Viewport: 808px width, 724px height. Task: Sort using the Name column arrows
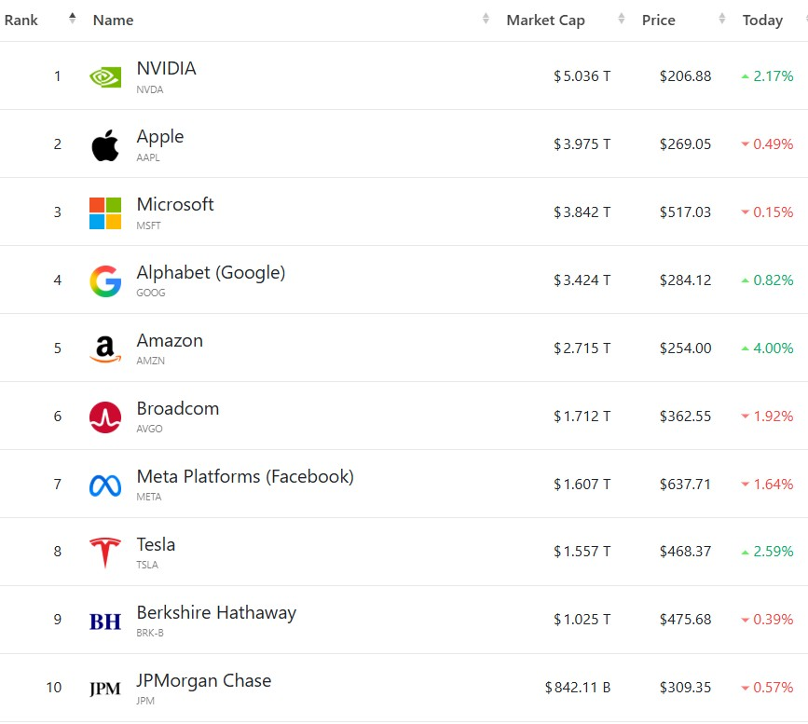click(486, 19)
